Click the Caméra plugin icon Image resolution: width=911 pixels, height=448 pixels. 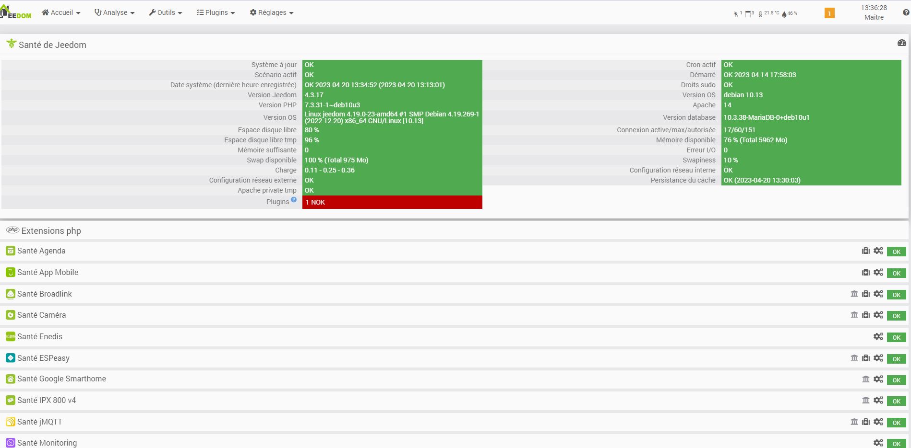(11, 315)
